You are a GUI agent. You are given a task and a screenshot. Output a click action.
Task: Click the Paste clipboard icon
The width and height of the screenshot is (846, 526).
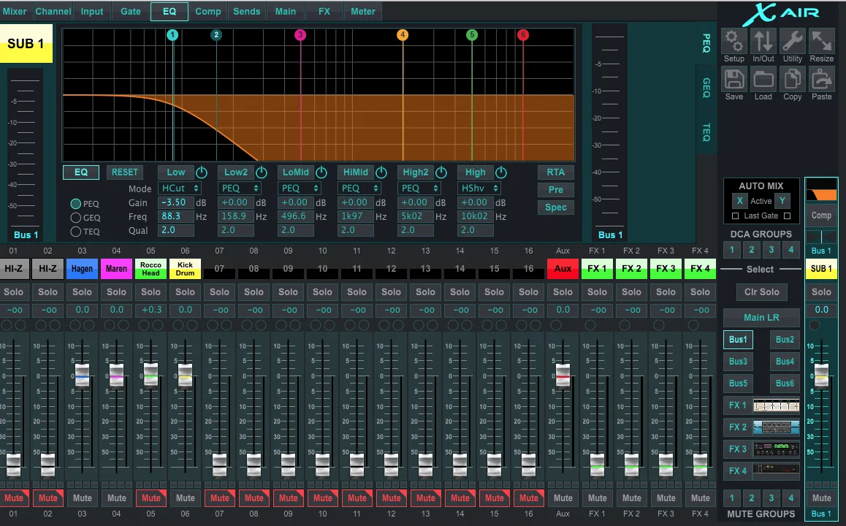coord(821,80)
